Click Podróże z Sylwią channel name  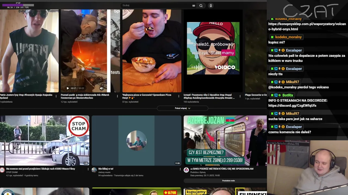(x=198, y=172)
